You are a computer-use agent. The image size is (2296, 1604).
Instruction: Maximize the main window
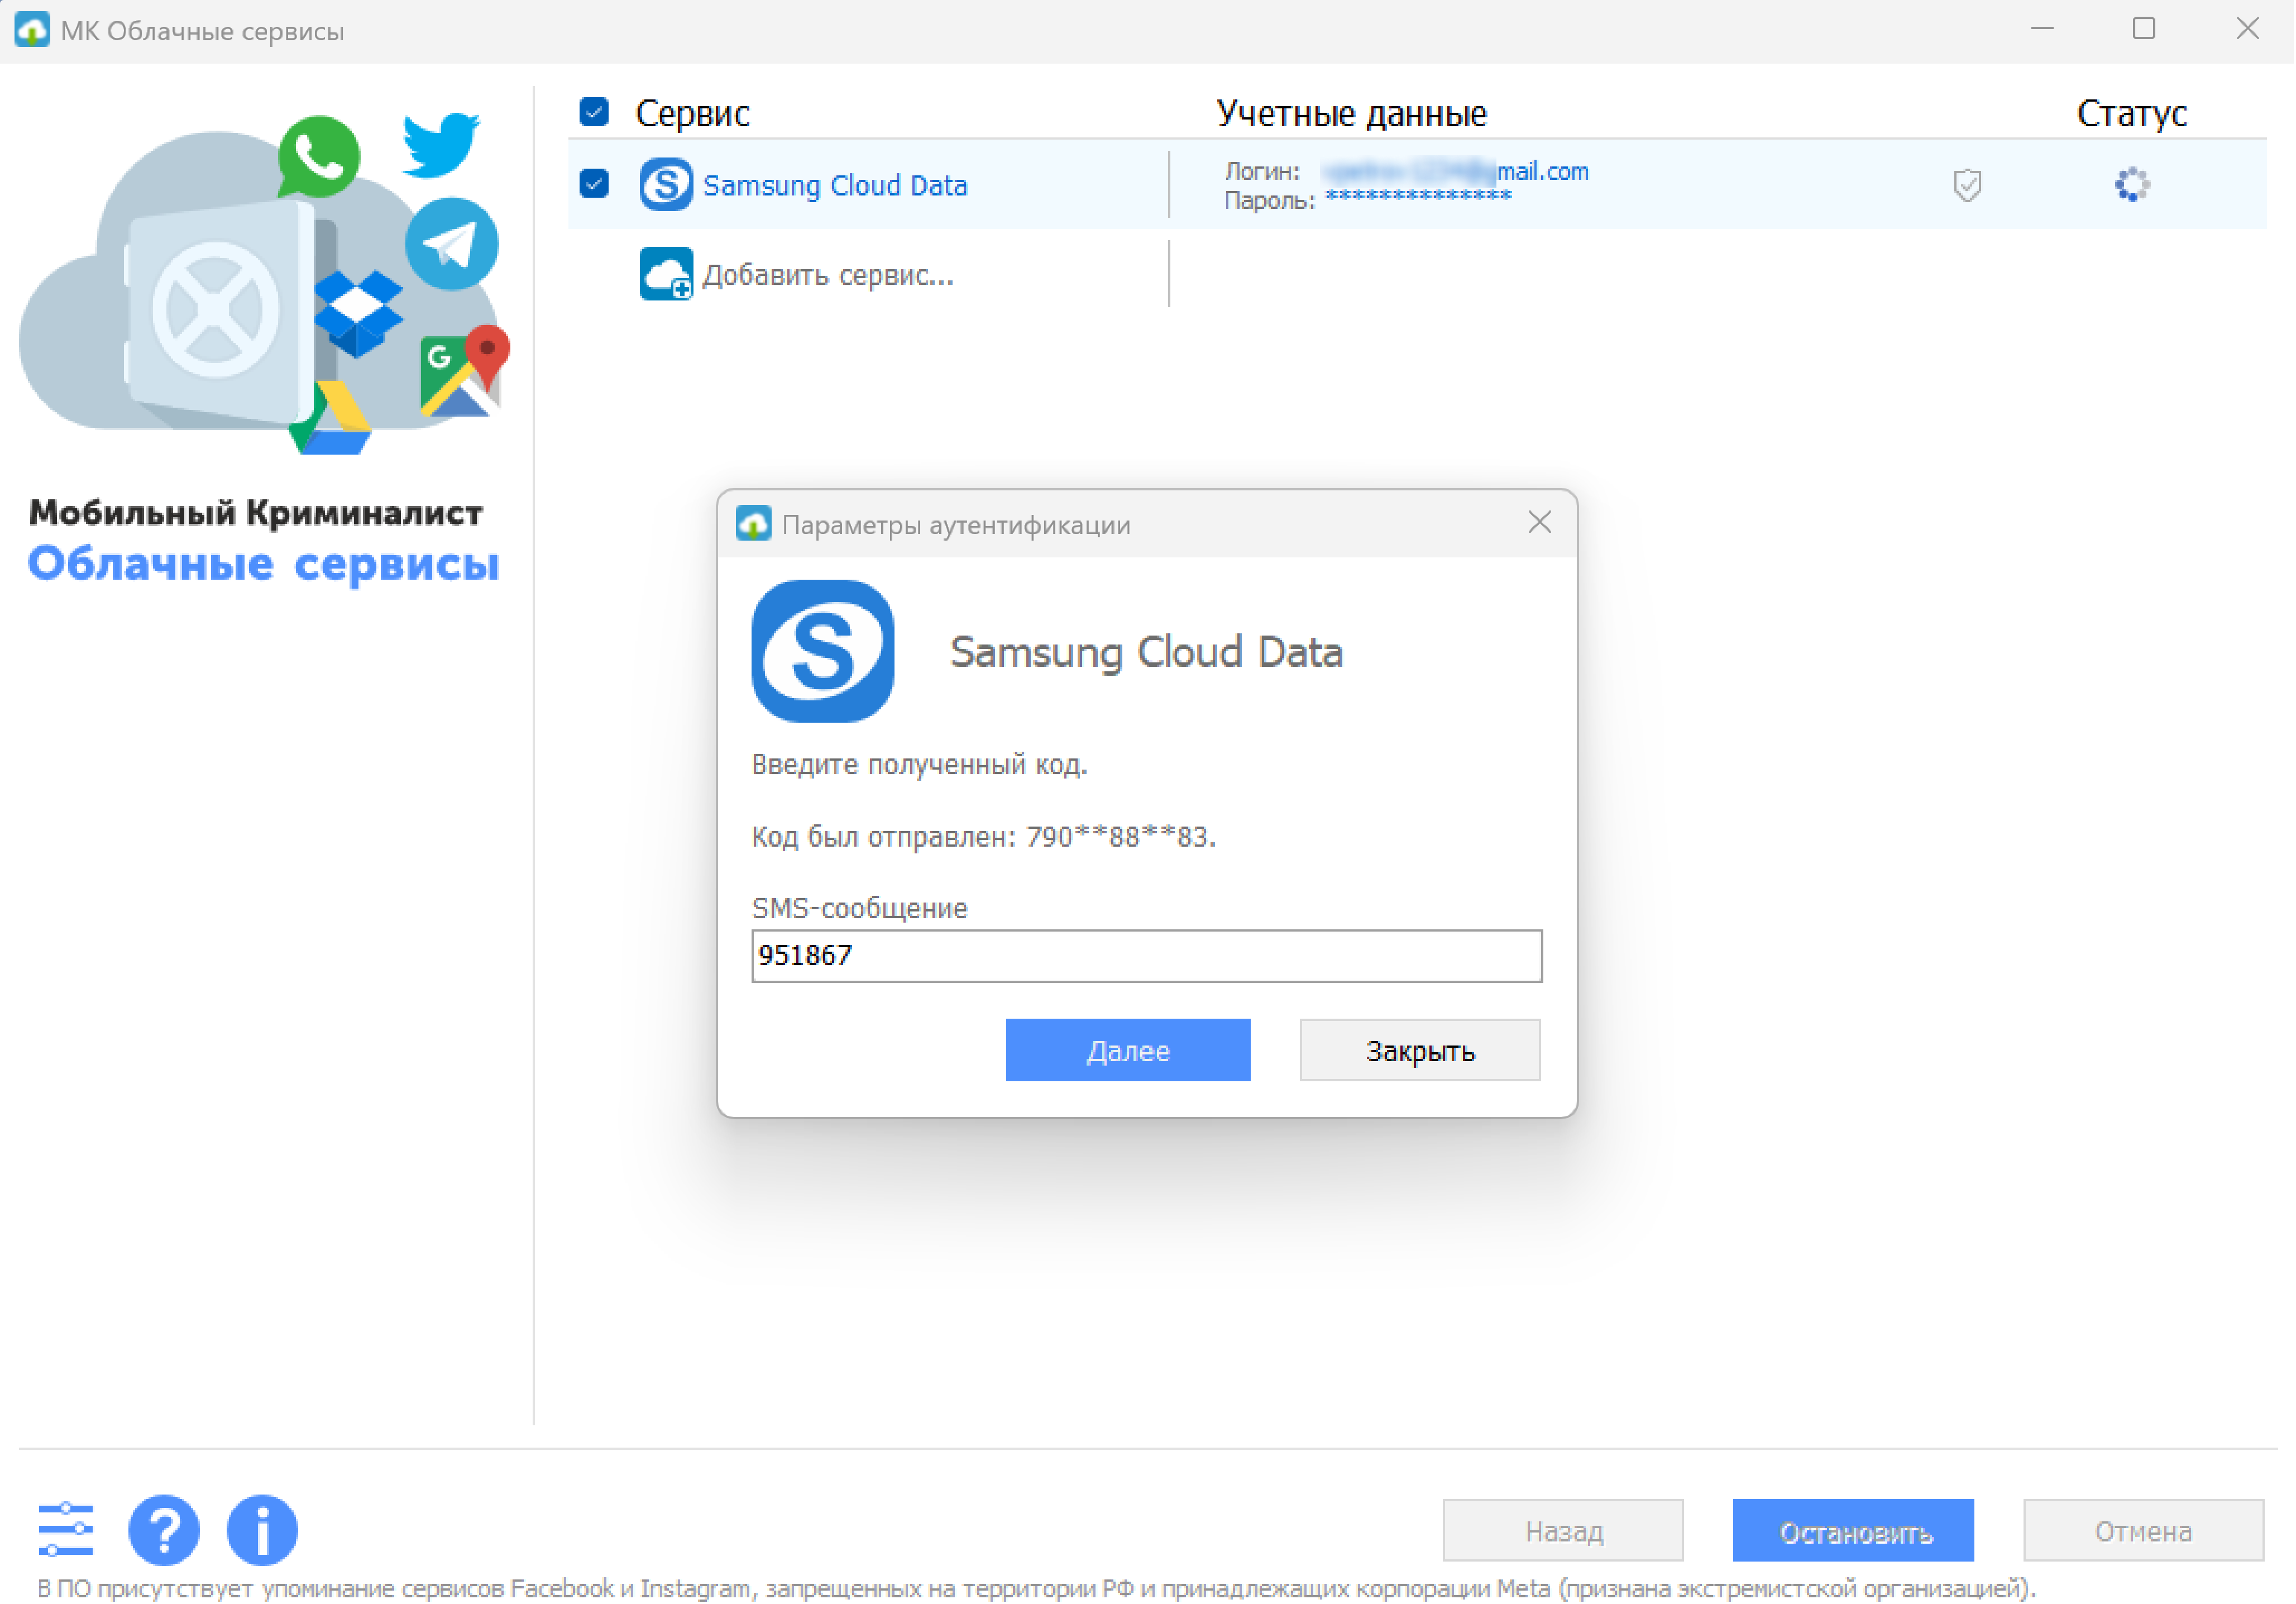(2144, 29)
